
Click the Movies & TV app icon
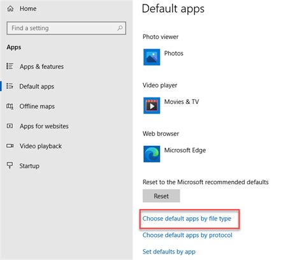tap(152, 106)
